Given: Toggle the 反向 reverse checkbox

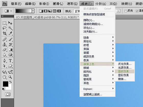Looking at the screenshot, I should 125,11.
